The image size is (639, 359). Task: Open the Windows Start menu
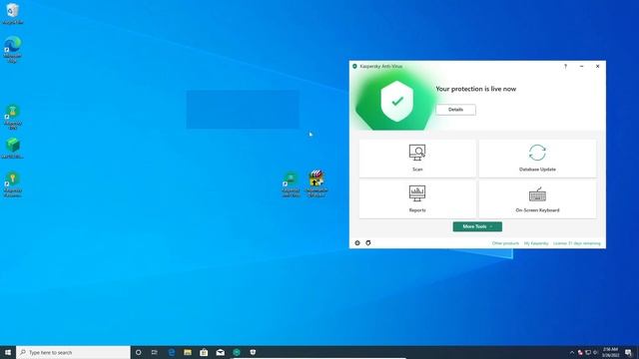click(x=8, y=352)
